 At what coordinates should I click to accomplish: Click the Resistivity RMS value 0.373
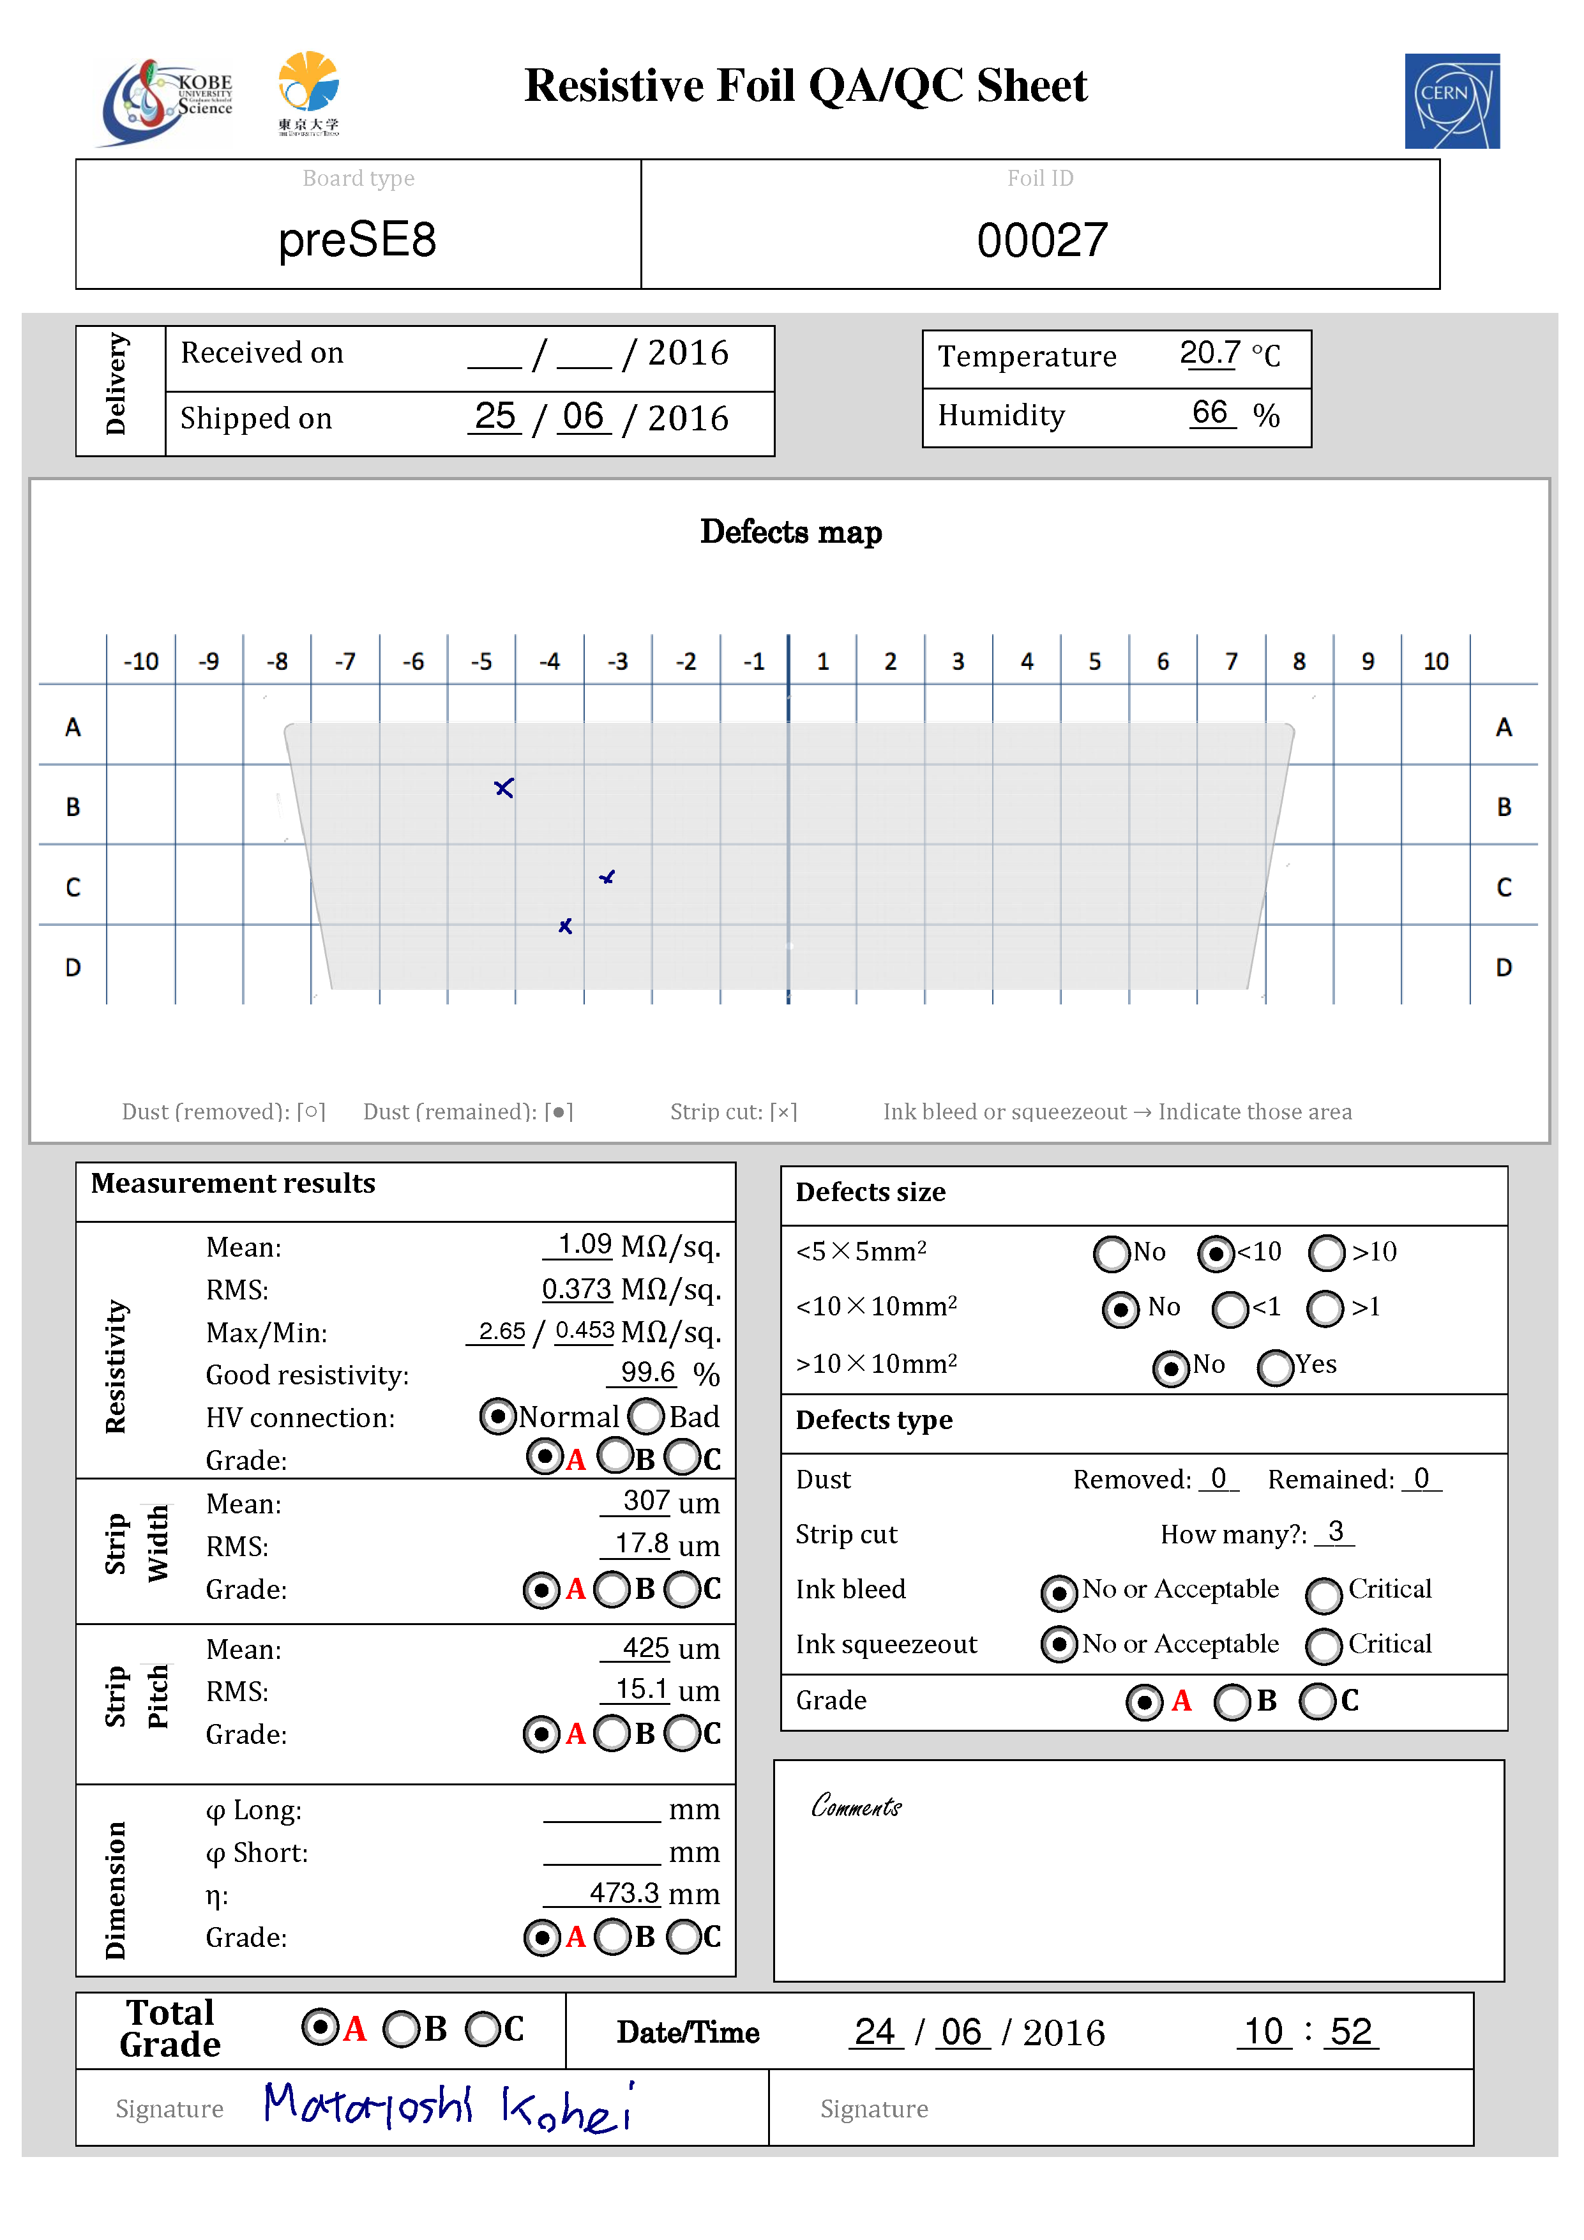(x=577, y=1289)
